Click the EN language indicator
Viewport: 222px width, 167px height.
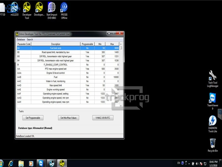tap(179, 163)
